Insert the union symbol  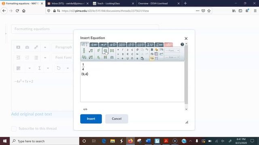(127, 58)
